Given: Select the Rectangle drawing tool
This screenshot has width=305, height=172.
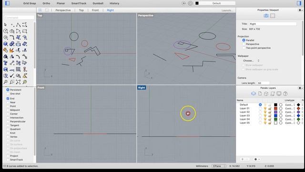Looking at the screenshot, I should click(24, 31).
